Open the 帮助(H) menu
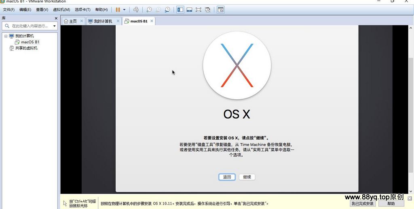 coord(101,10)
